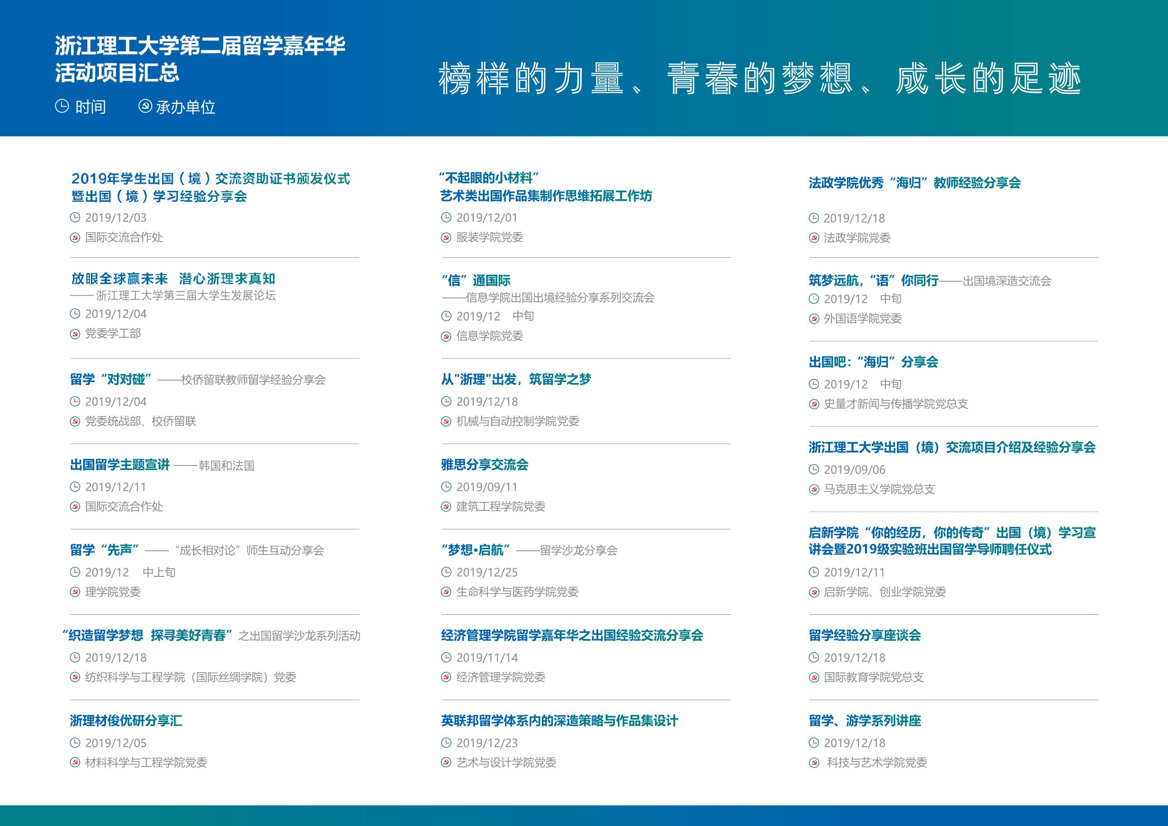Select title 2019年学生出国（境）交流资助证书颁发仪式

point(211,178)
